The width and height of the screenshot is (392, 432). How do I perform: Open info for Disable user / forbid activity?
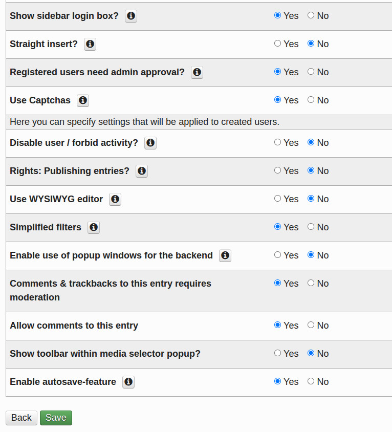click(x=150, y=143)
